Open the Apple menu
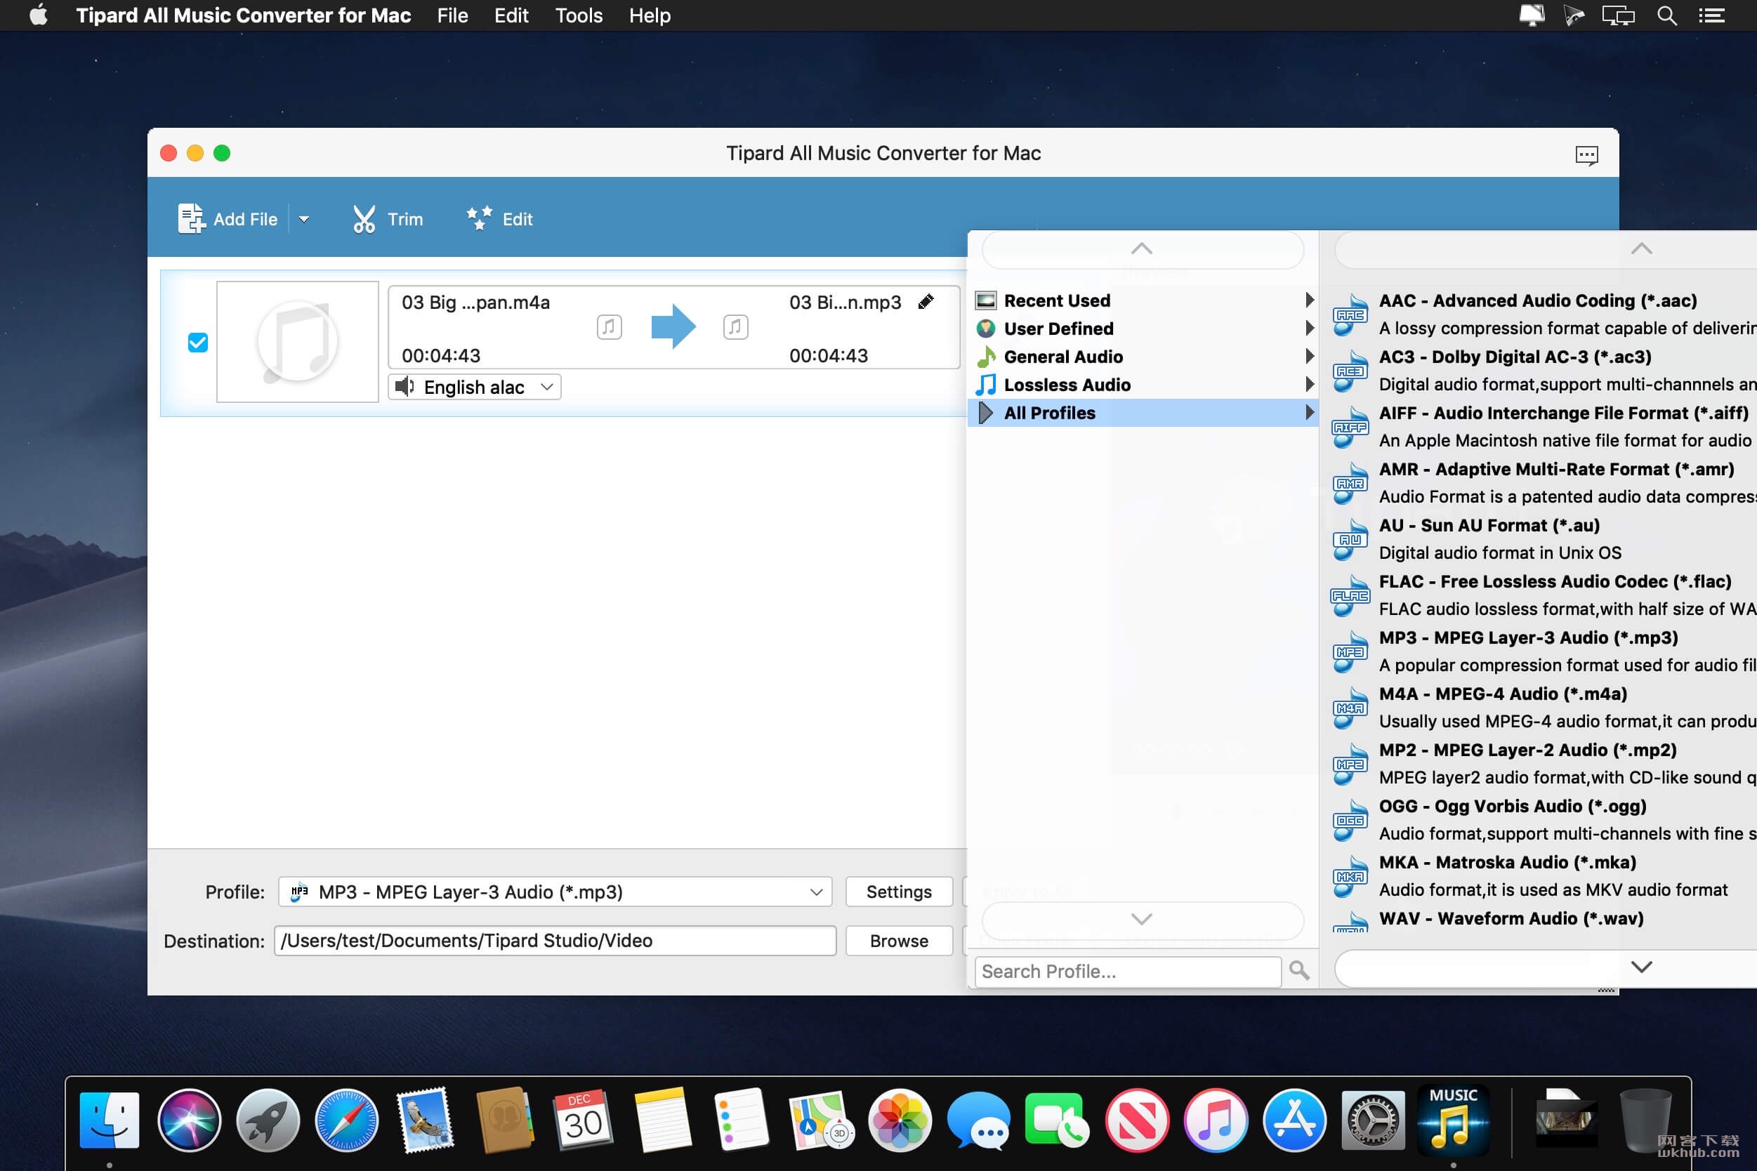1757x1171 pixels. point(38,15)
